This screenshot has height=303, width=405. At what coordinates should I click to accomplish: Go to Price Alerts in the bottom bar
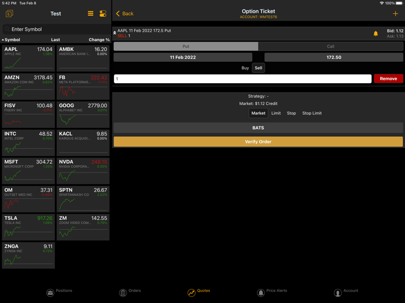[x=261, y=293]
